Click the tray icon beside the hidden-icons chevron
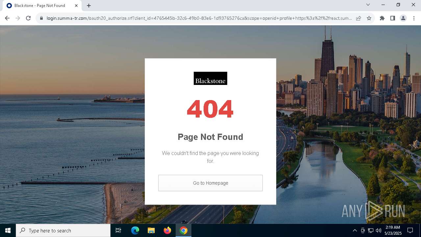 coord(363,230)
